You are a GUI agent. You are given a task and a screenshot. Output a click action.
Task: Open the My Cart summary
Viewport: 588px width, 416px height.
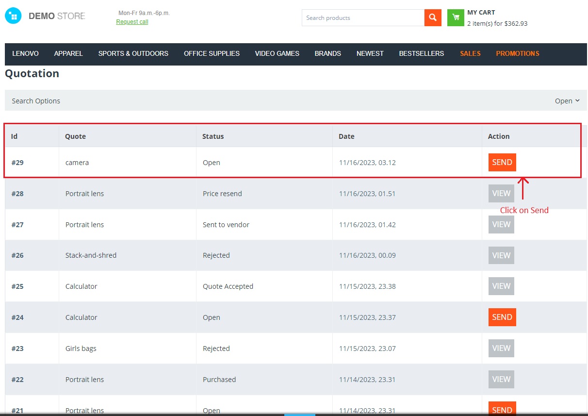[497, 18]
